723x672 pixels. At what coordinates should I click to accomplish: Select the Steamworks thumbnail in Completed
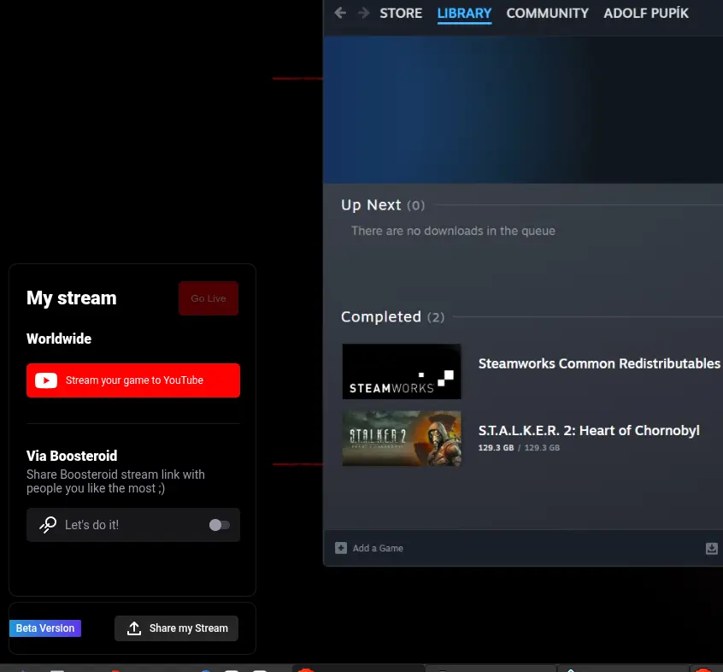(402, 371)
